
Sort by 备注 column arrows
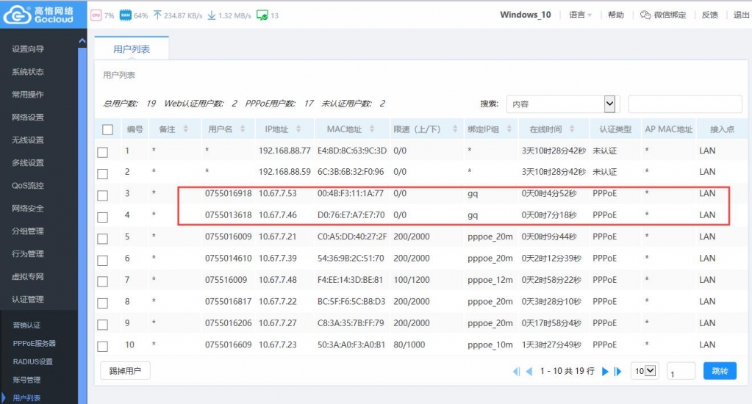tap(185, 129)
